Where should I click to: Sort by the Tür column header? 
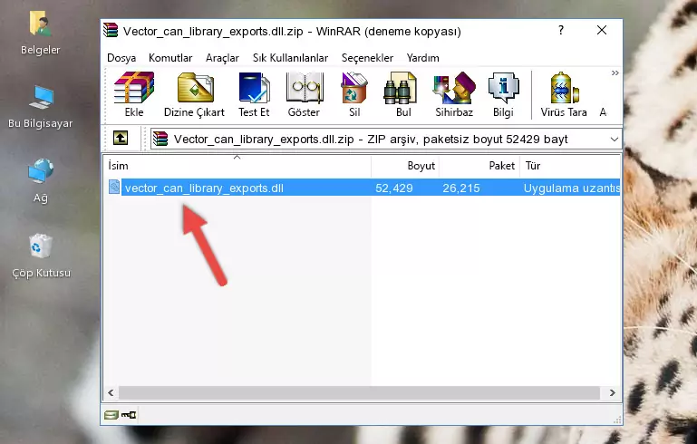pyautogui.click(x=570, y=165)
